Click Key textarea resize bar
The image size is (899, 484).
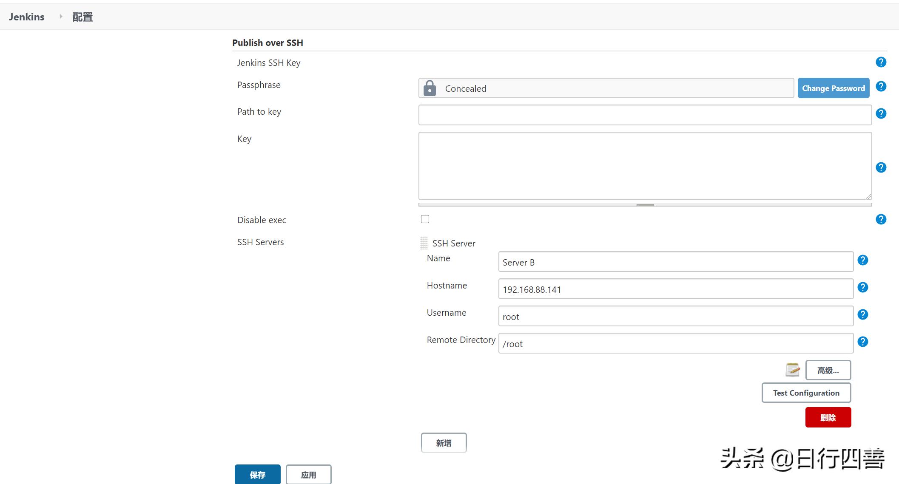(x=645, y=205)
